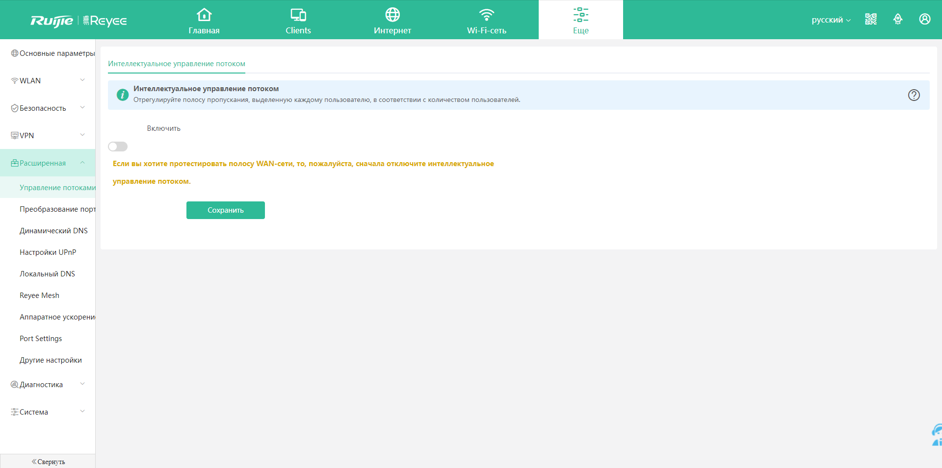Viewport: 942px width, 468px height.
Task: Click the Сохранить button
Action: point(226,210)
